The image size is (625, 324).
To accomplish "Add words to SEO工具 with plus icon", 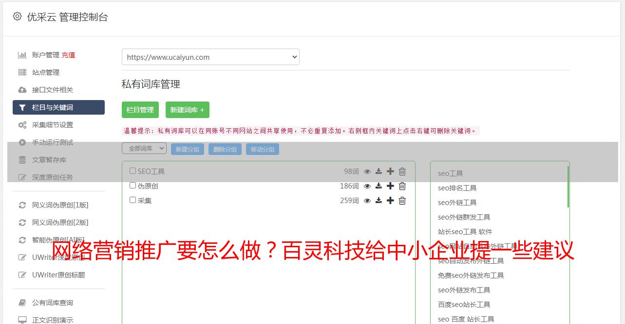I will click(x=390, y=171).
